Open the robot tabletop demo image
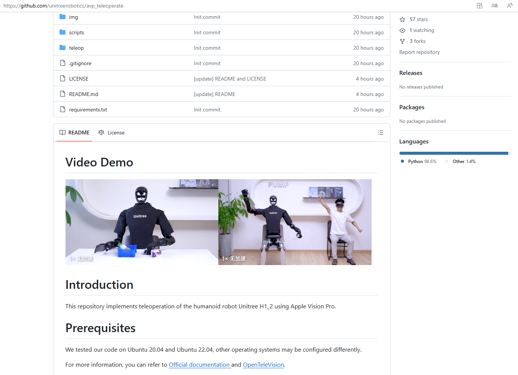 [x=142, y=222]
